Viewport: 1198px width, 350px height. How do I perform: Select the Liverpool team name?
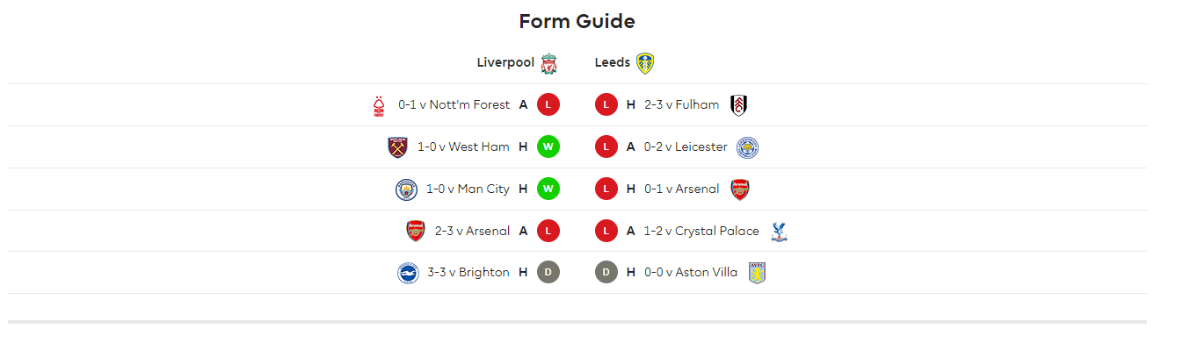coord(505,62)
